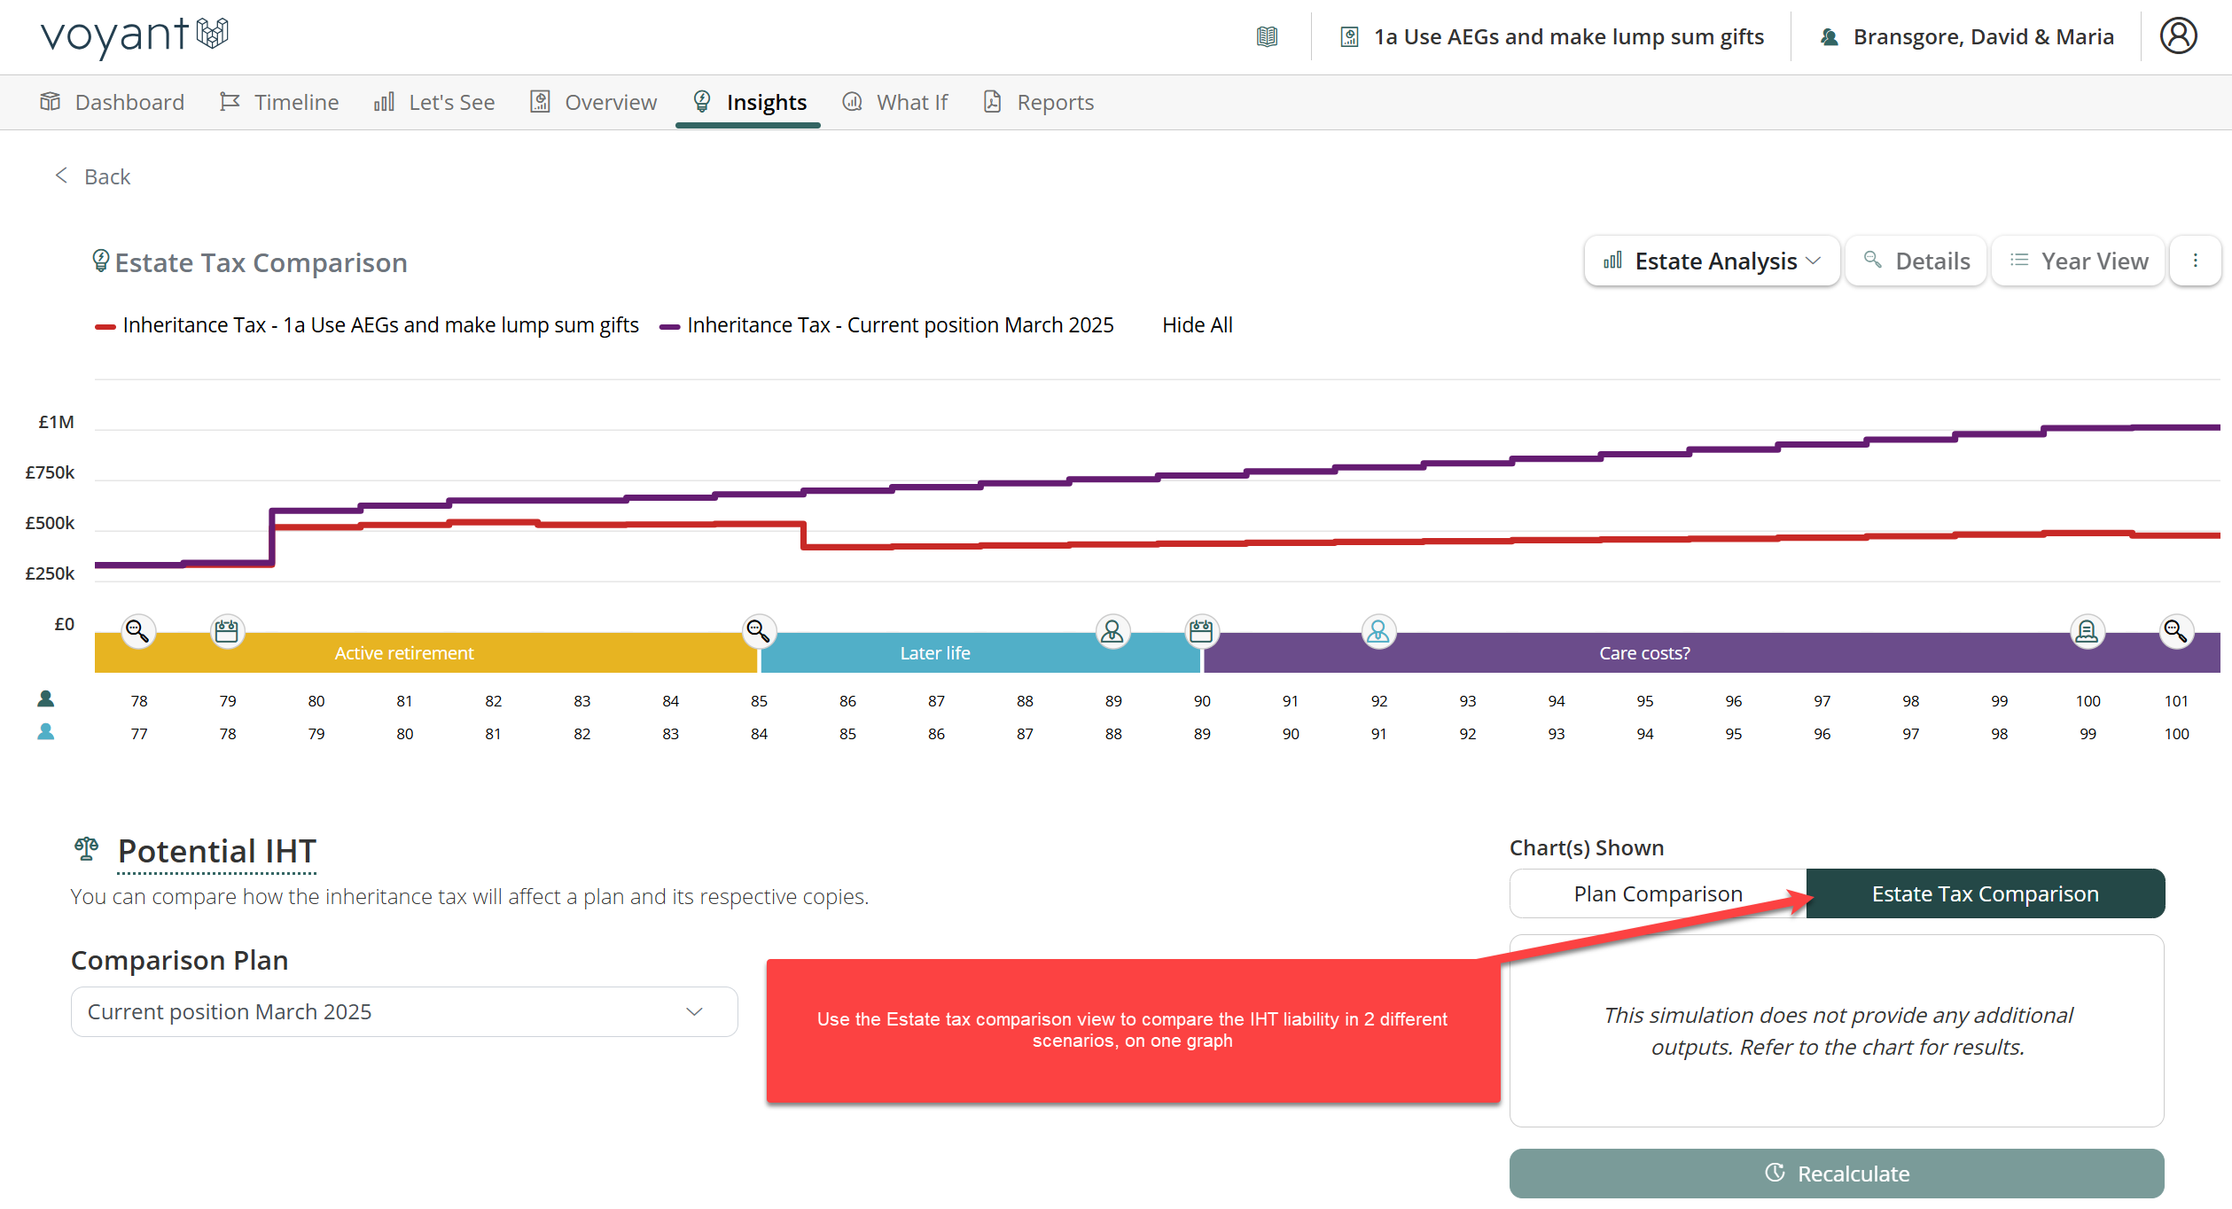Screen dimensions: 2232x1209
Task: Click the Care costs? stage bar
Action: pyautogui.click(x=1643, y=653)
